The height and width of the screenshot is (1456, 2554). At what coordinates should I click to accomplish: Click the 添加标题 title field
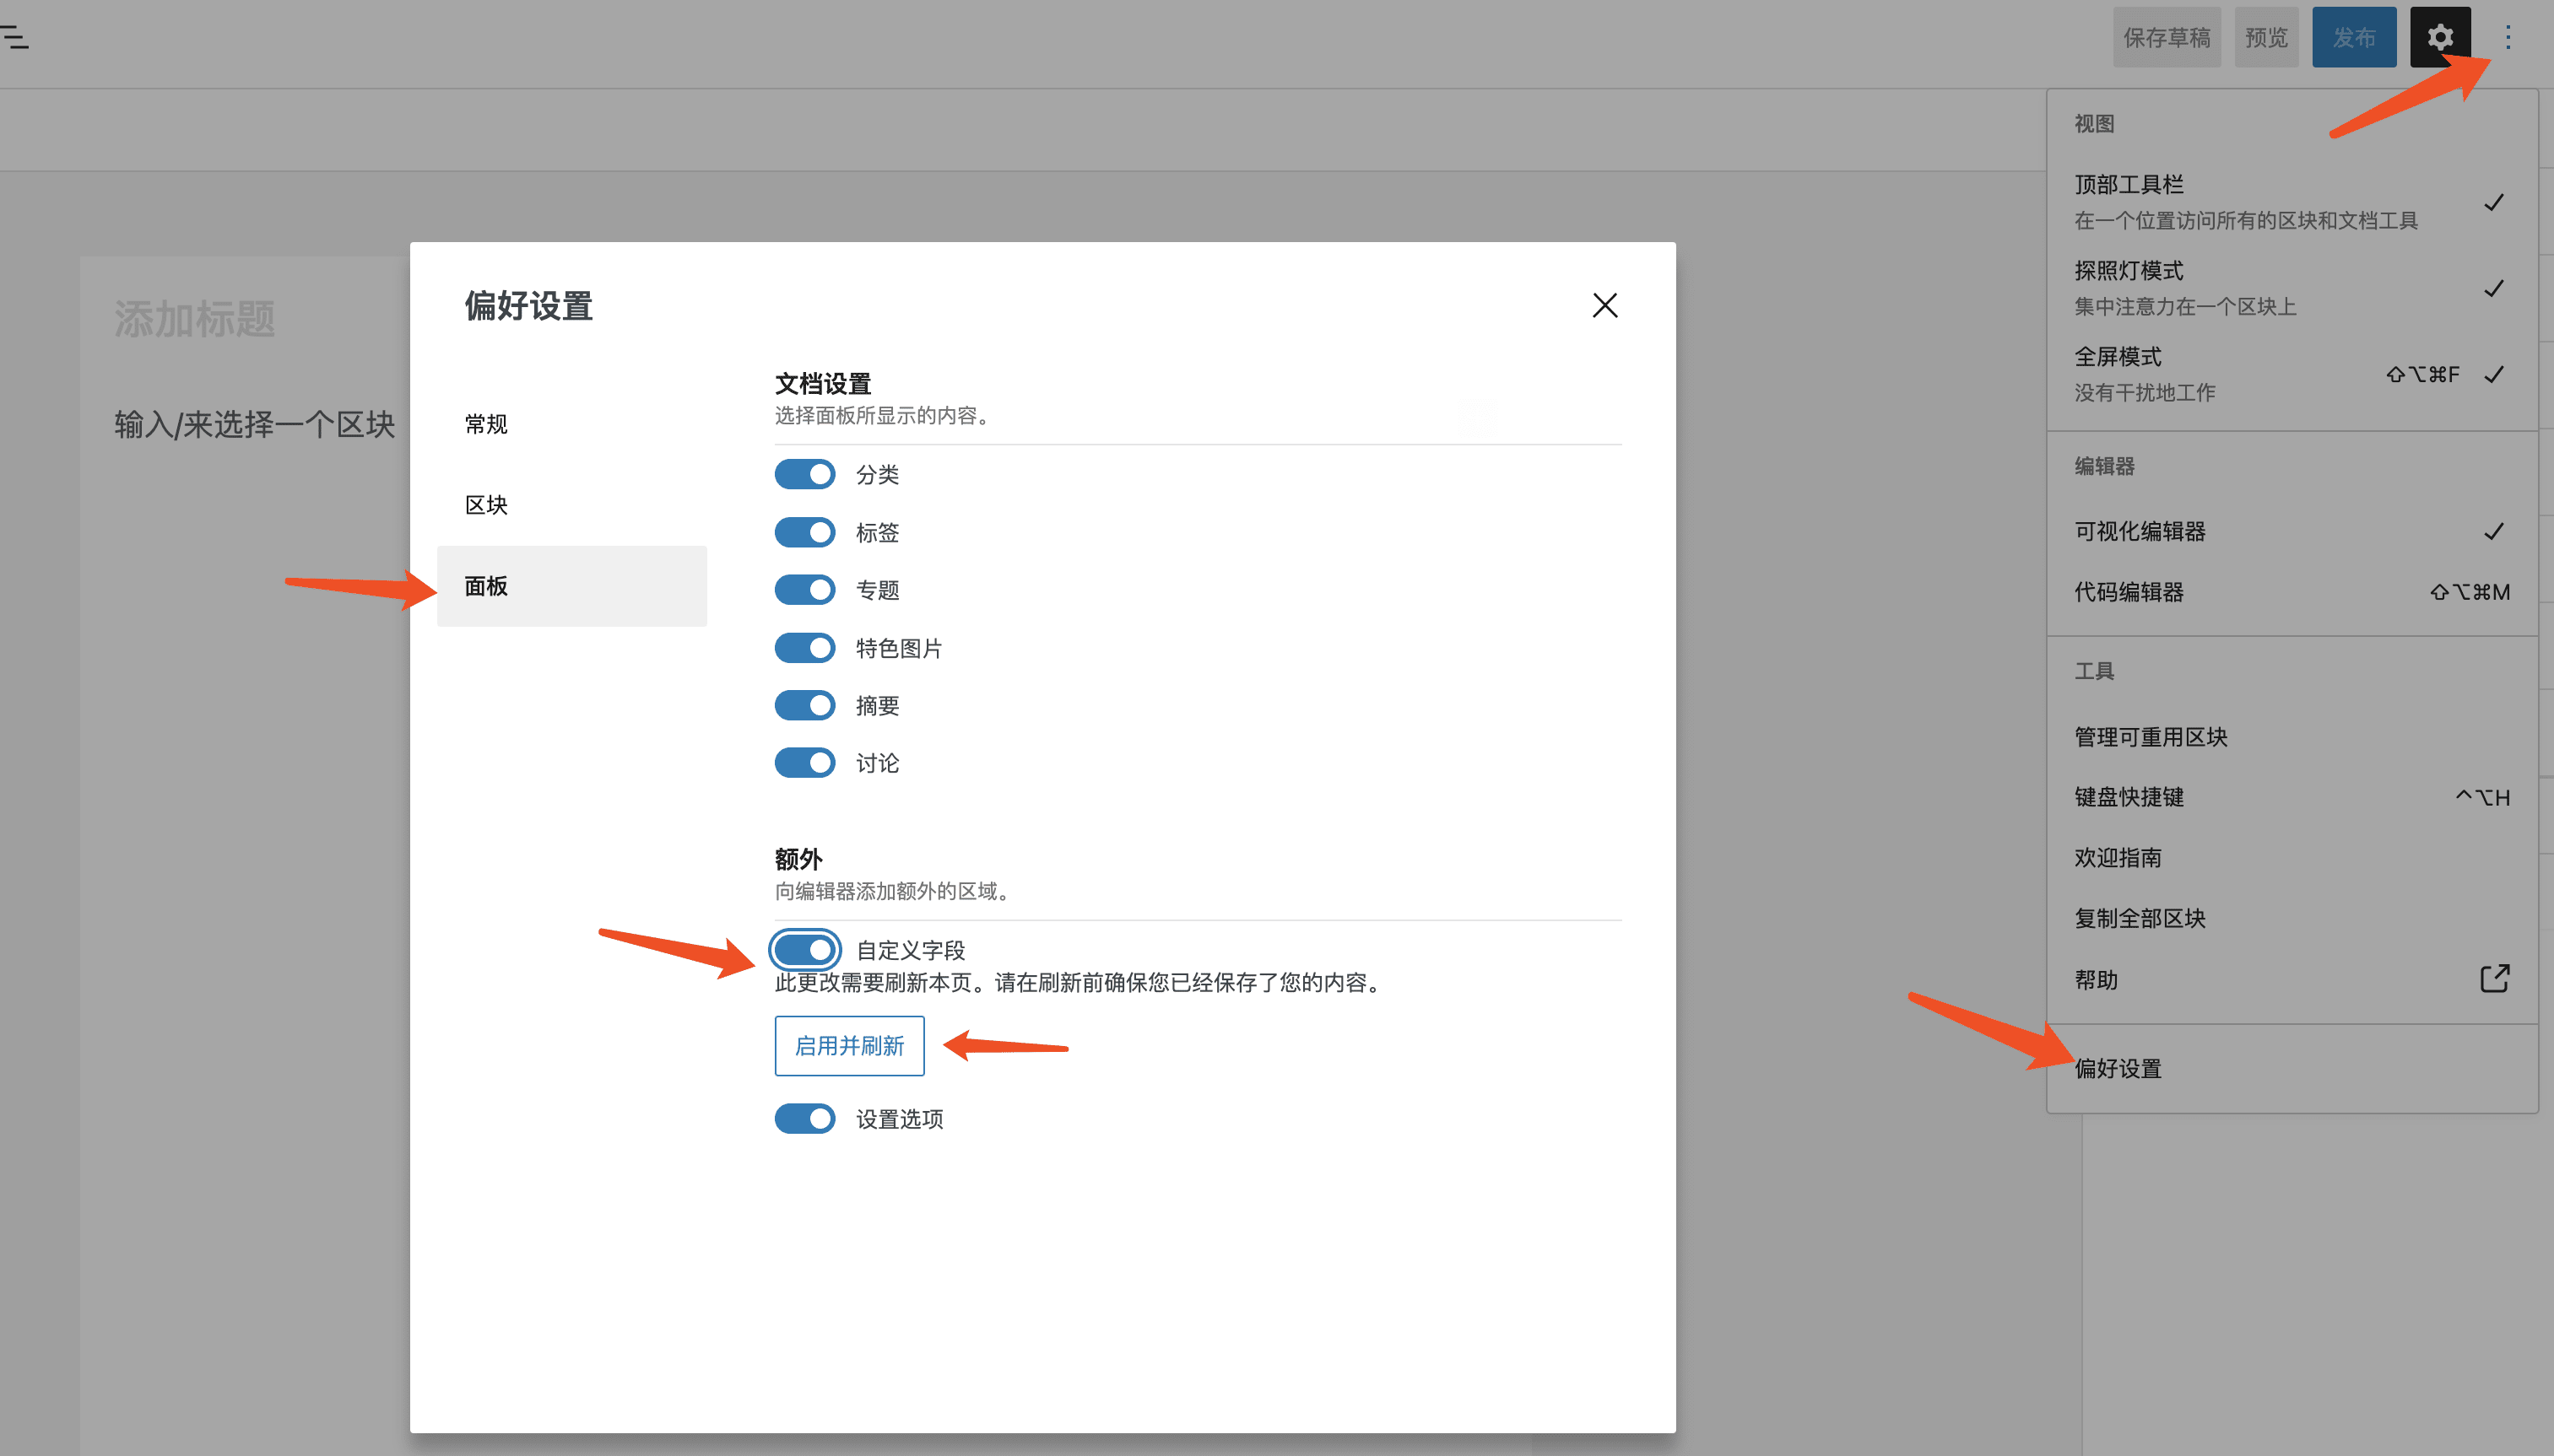195,319
